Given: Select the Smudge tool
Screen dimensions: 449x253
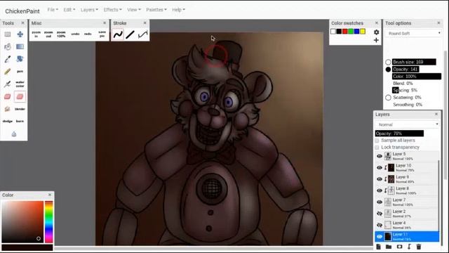Looking at the screenshot, I should click(x=8, y=109).
